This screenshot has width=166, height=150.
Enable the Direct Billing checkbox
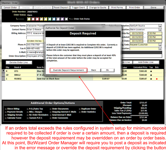click(6, 109)
